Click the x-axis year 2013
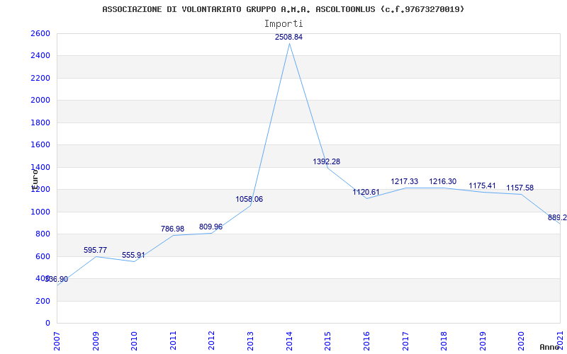 point(250,341)
